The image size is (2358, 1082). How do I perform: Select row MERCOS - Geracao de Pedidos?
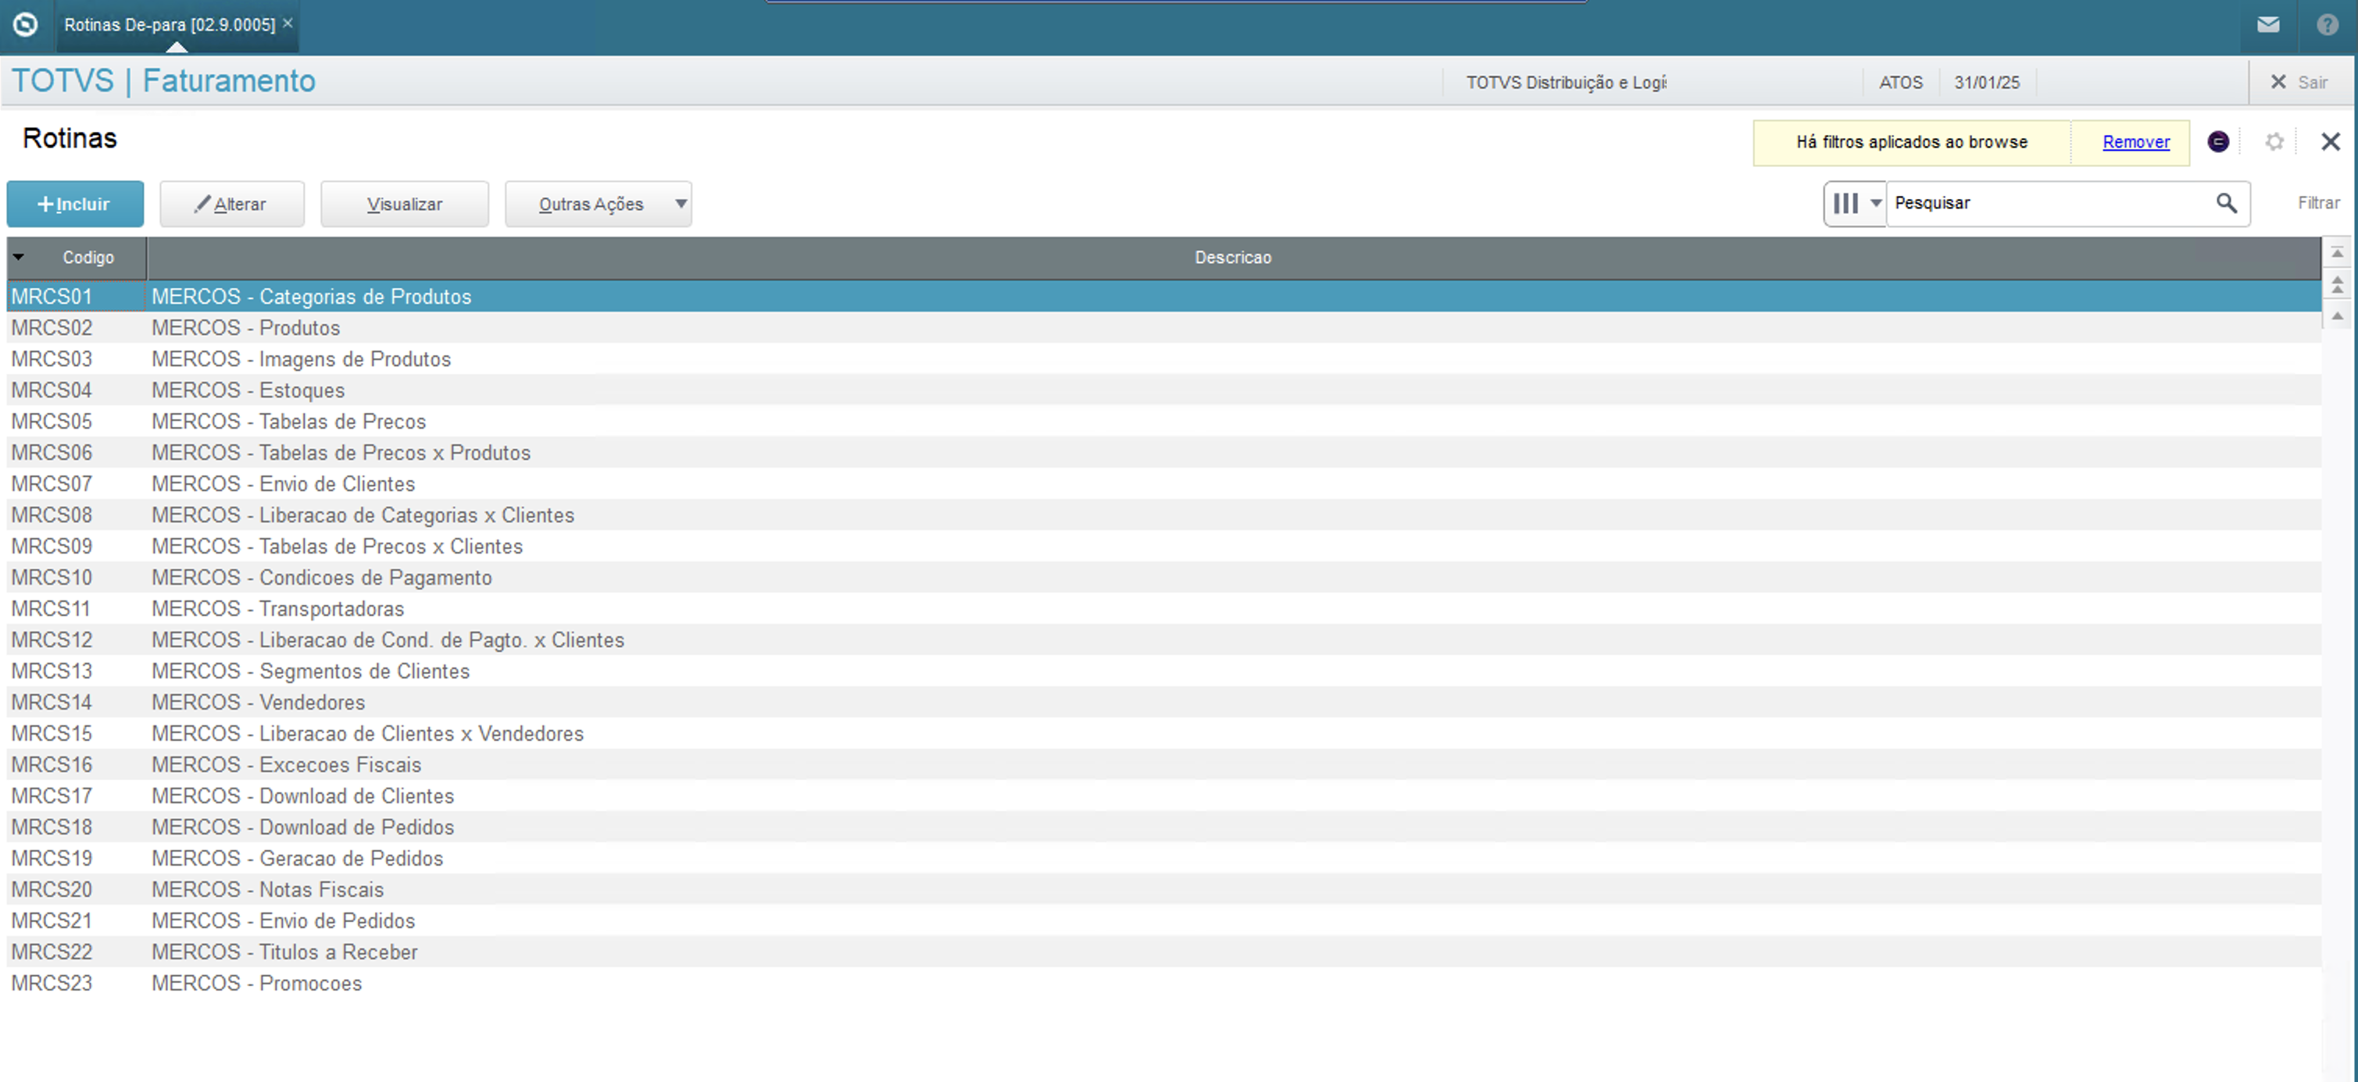pos(1163,857)
